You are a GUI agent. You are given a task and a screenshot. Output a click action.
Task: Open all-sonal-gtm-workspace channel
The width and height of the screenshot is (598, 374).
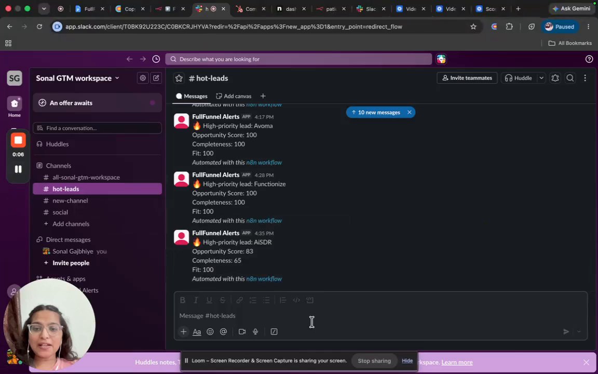97,178
